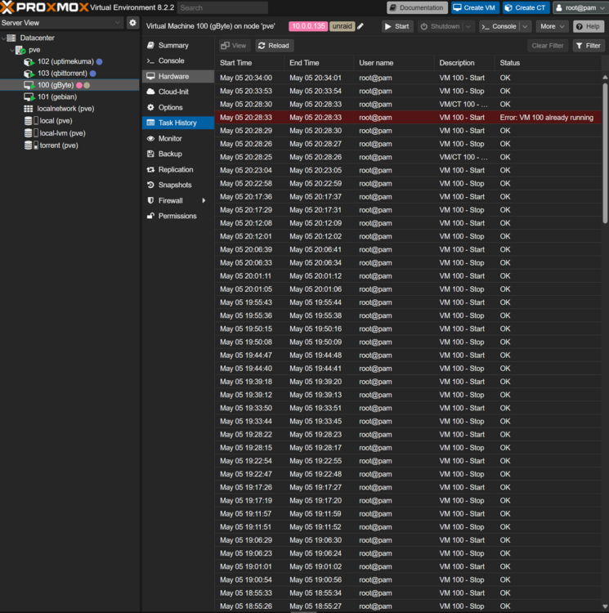This screenshot has height=613, width=609.
Task: Click the Create VM button
Action: coord(475,8)
